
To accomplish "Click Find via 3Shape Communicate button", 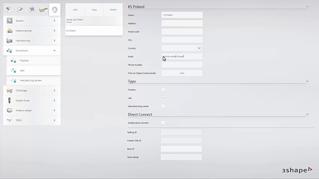I will [x=182, y=73].
